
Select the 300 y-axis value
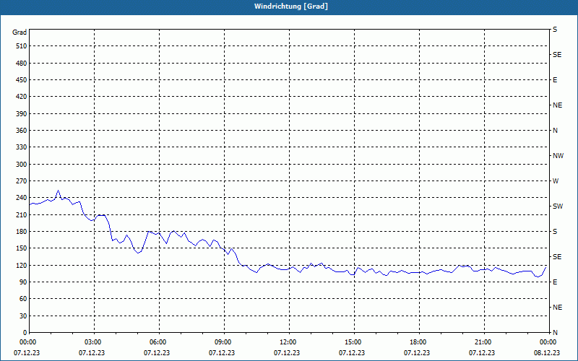click(x=22, y=164)
